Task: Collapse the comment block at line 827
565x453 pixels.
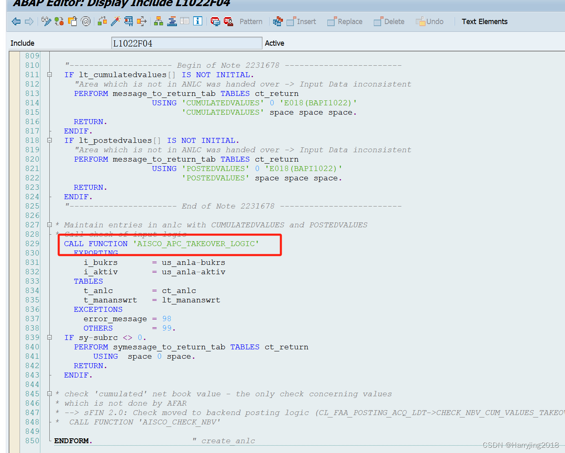Action: 49,225
